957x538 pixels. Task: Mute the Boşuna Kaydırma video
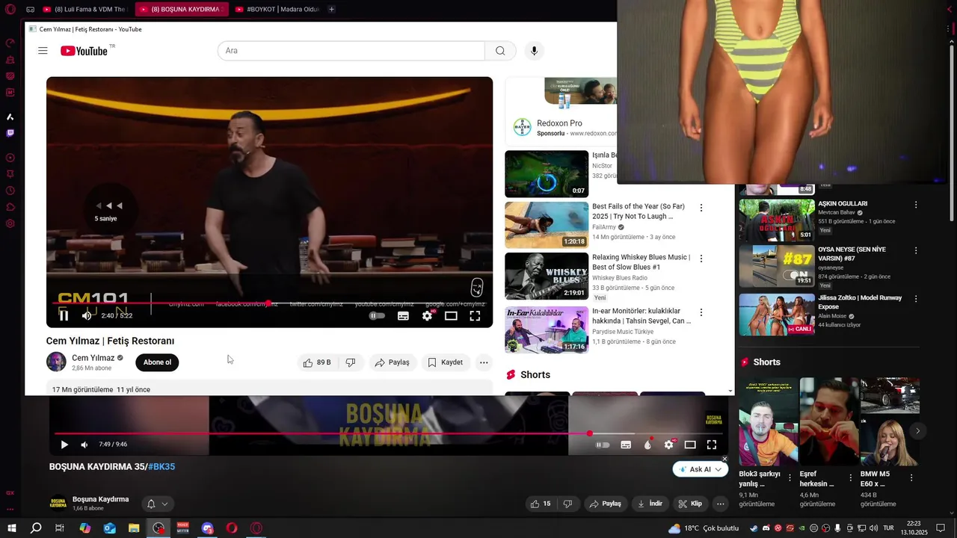click(x=84, y=445)
